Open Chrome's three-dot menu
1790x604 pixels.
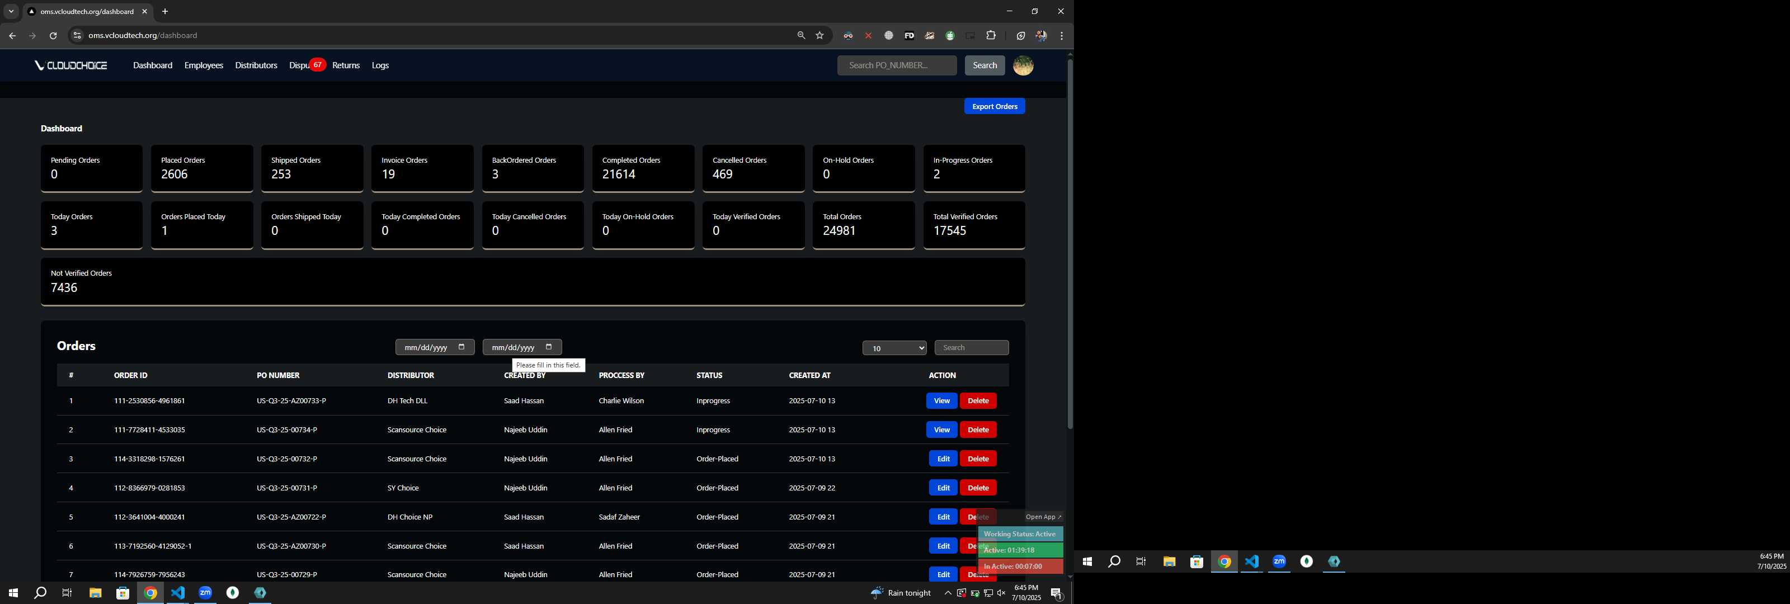1062,35
